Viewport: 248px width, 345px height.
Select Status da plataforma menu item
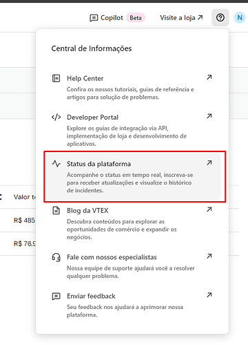pyautogui.click(x=133, y=176)
